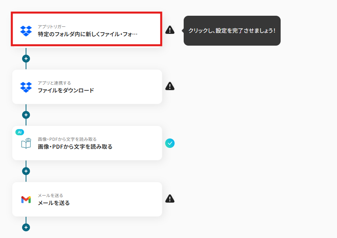Click warning icon beside the app trigger step
Image resolution: width=337 pixels, height=238 pixels.
[170, 30]
